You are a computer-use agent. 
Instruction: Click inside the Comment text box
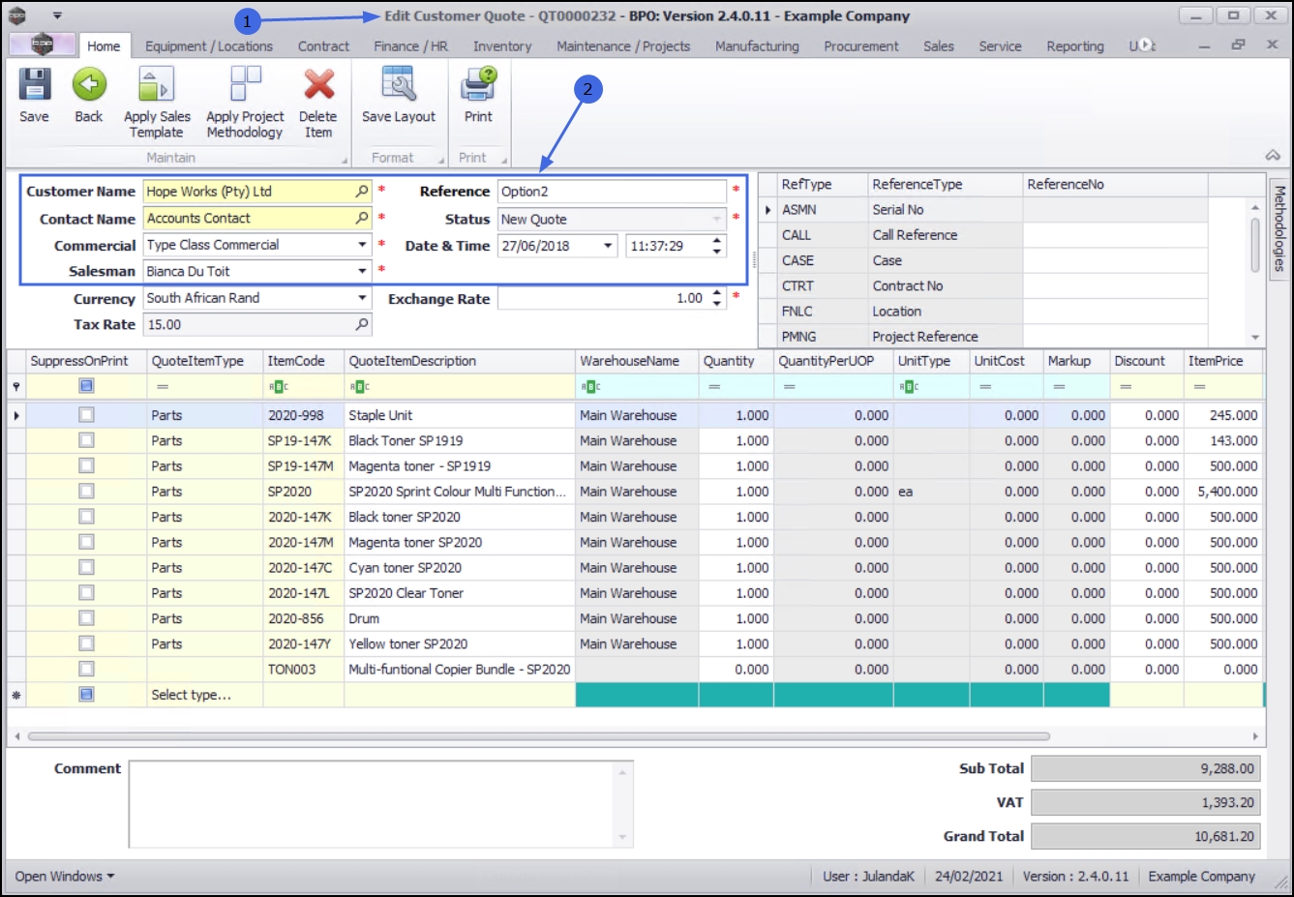tap(373, 803)
